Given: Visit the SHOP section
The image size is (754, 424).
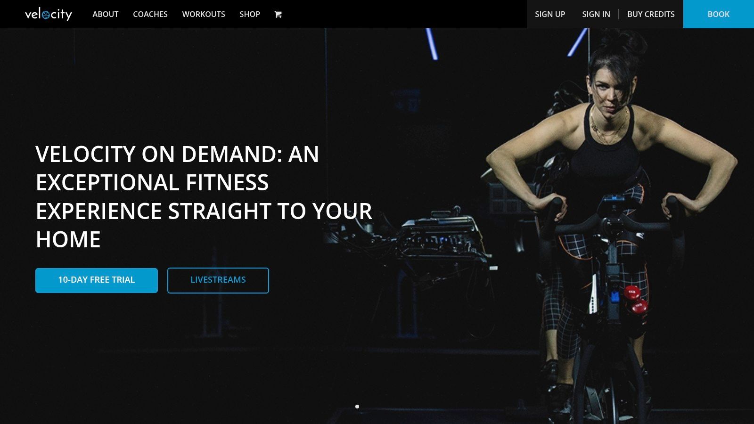Looking at the screenshot, I should pyautogui.click(x=250, y=14).
